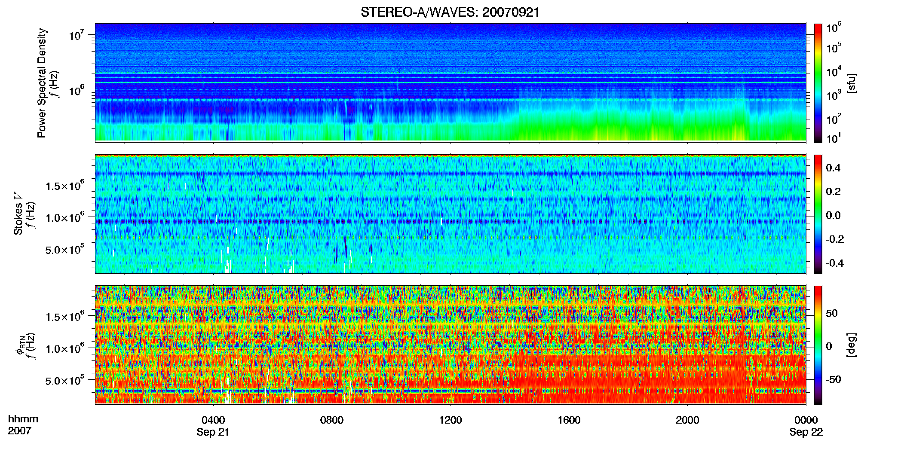Click the "Power Spectral Density" axis title
This screenshot has width=901, height=464.
(42, 83)
